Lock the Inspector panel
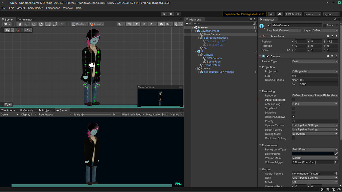Viewport: 342px width, 192px height. click(336, 20)
